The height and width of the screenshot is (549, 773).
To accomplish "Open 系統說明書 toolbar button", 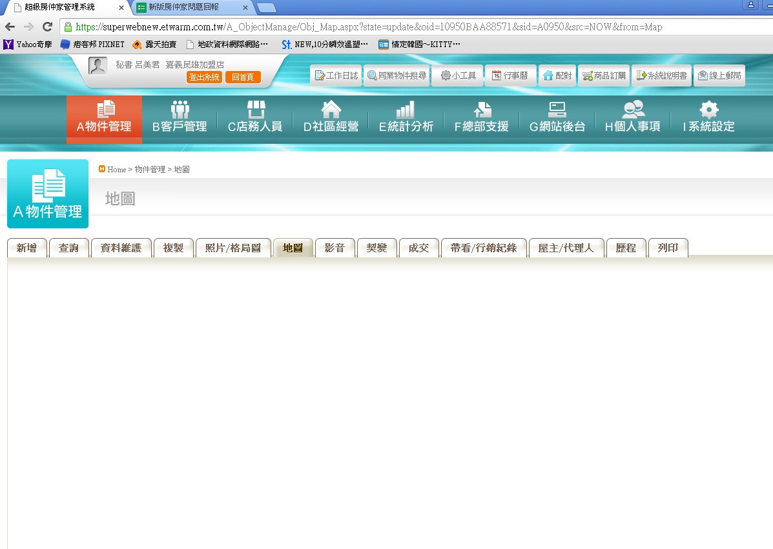I will point(661,75).
